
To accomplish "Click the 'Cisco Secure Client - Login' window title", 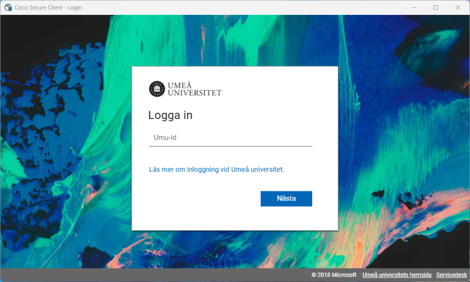I will [48, 8].
